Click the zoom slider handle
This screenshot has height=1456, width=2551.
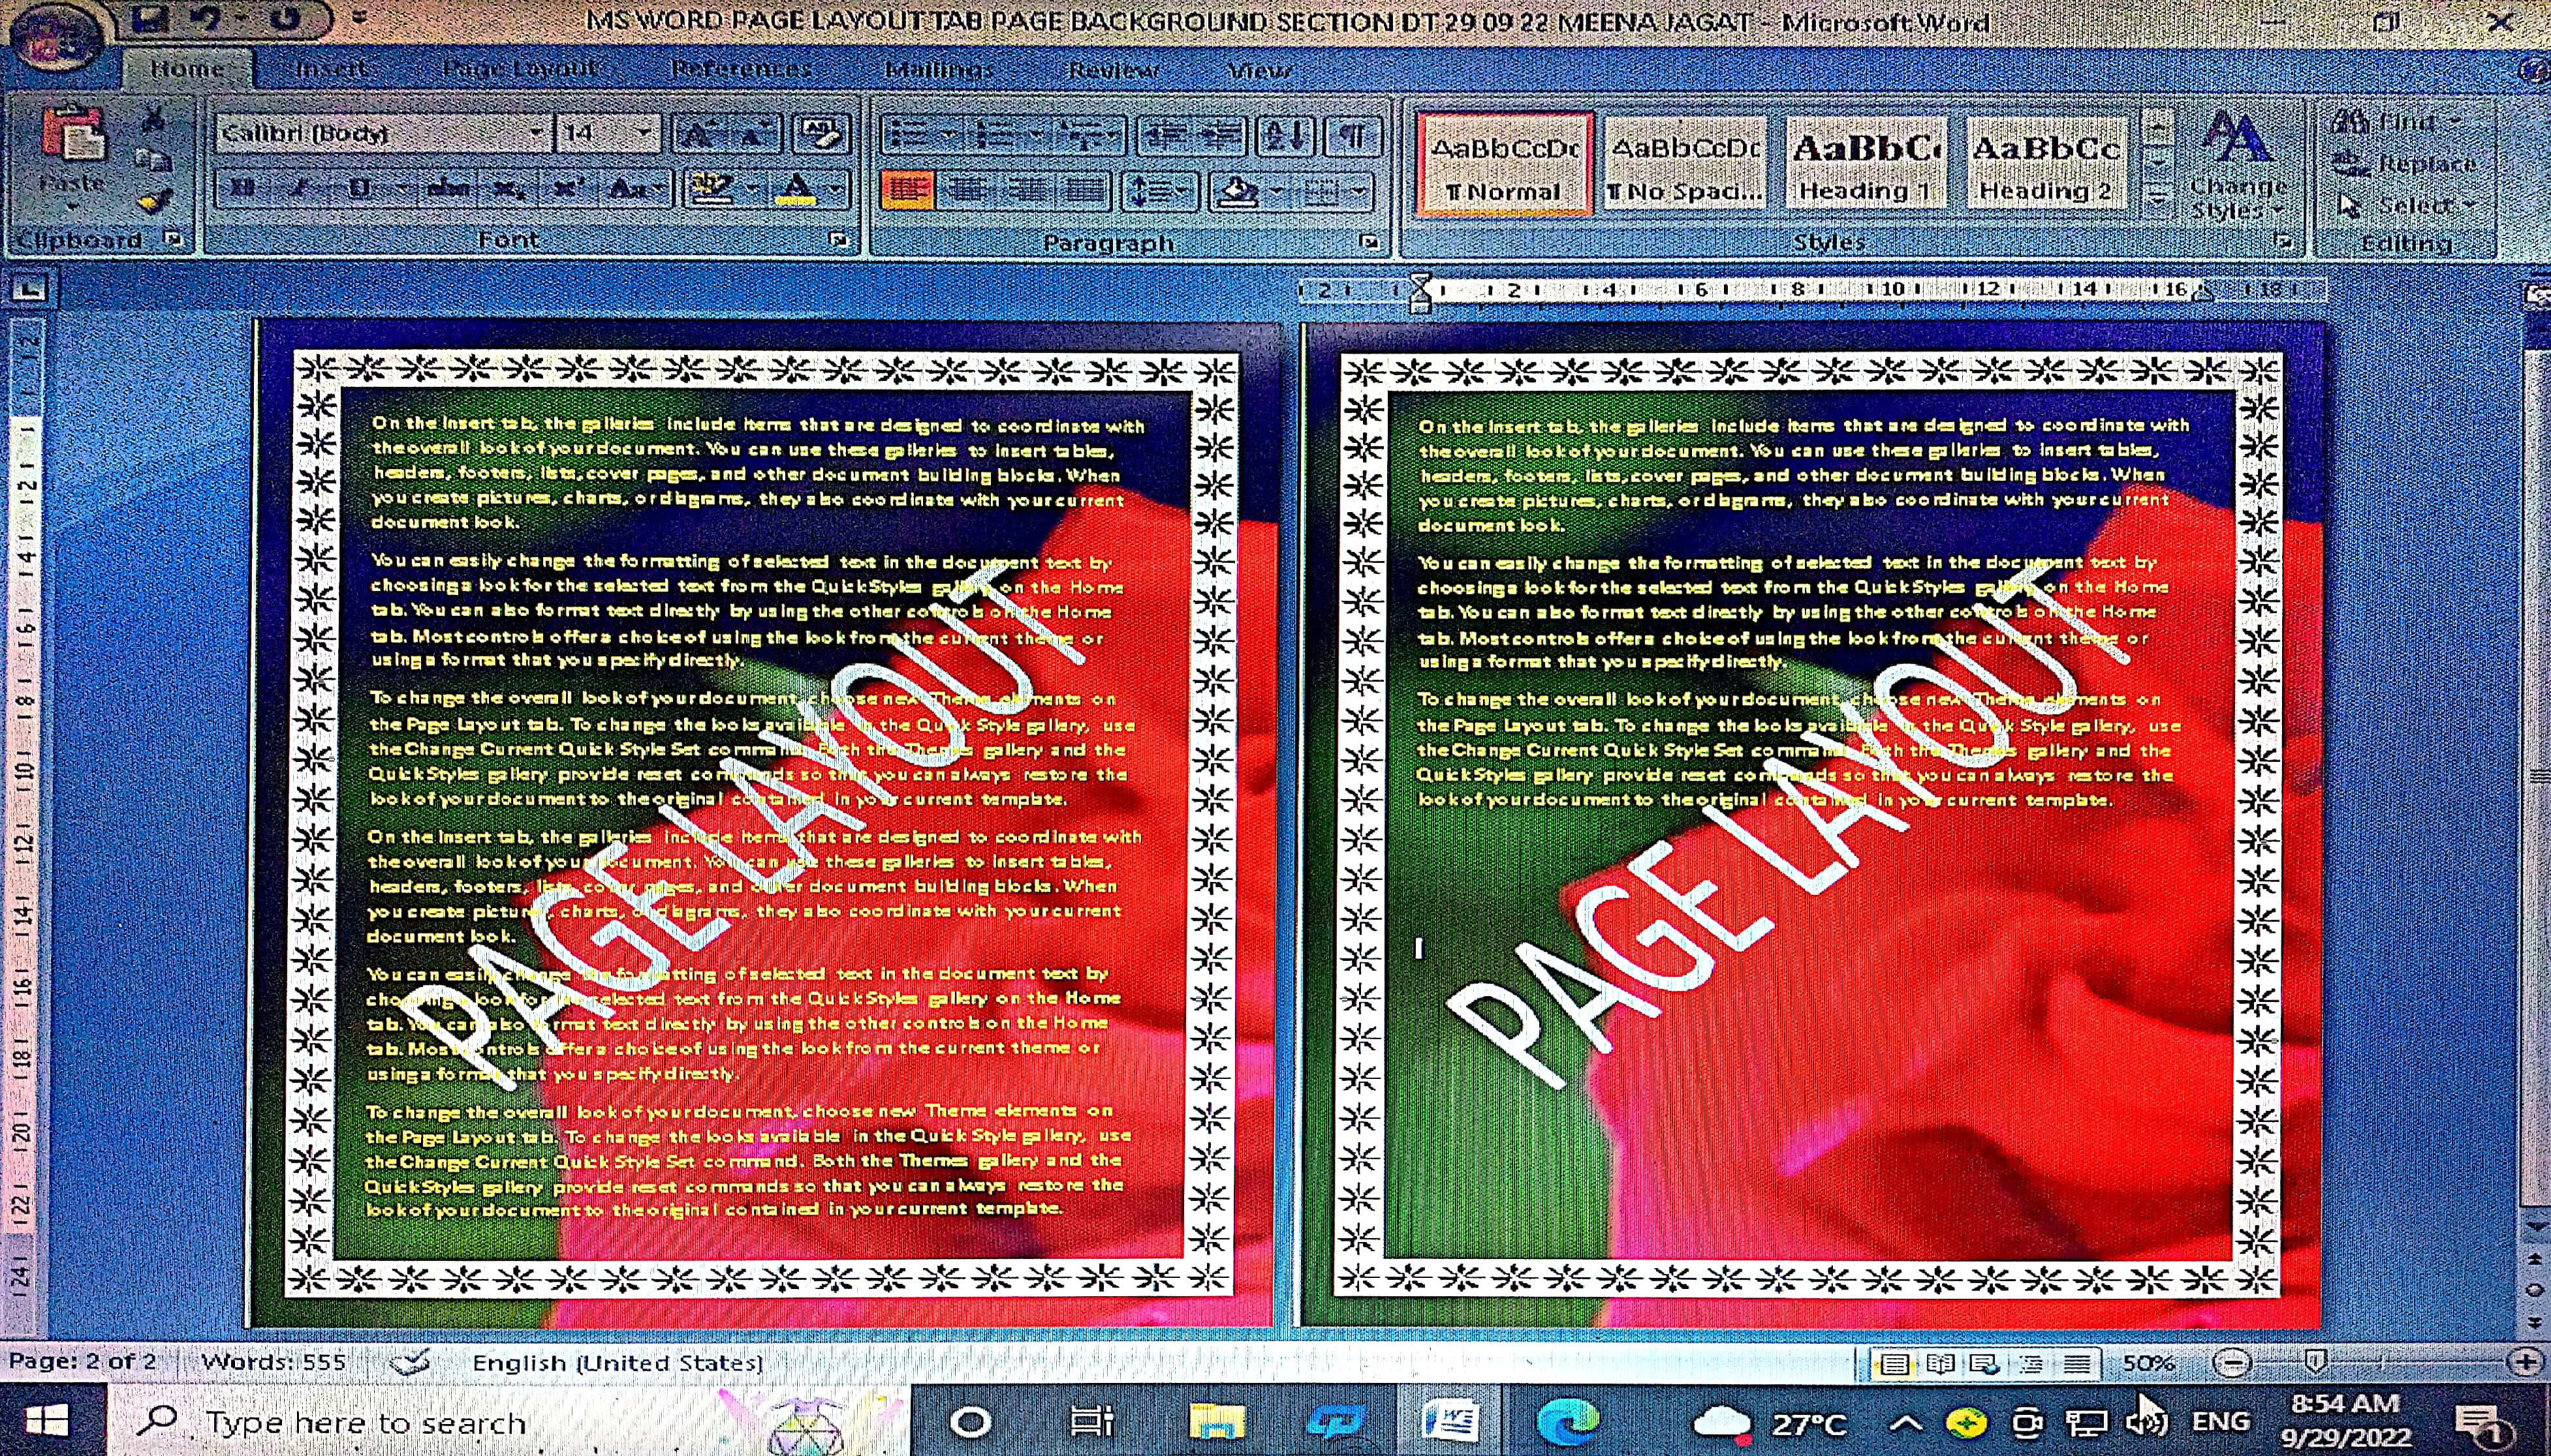click(2315, 1361)
